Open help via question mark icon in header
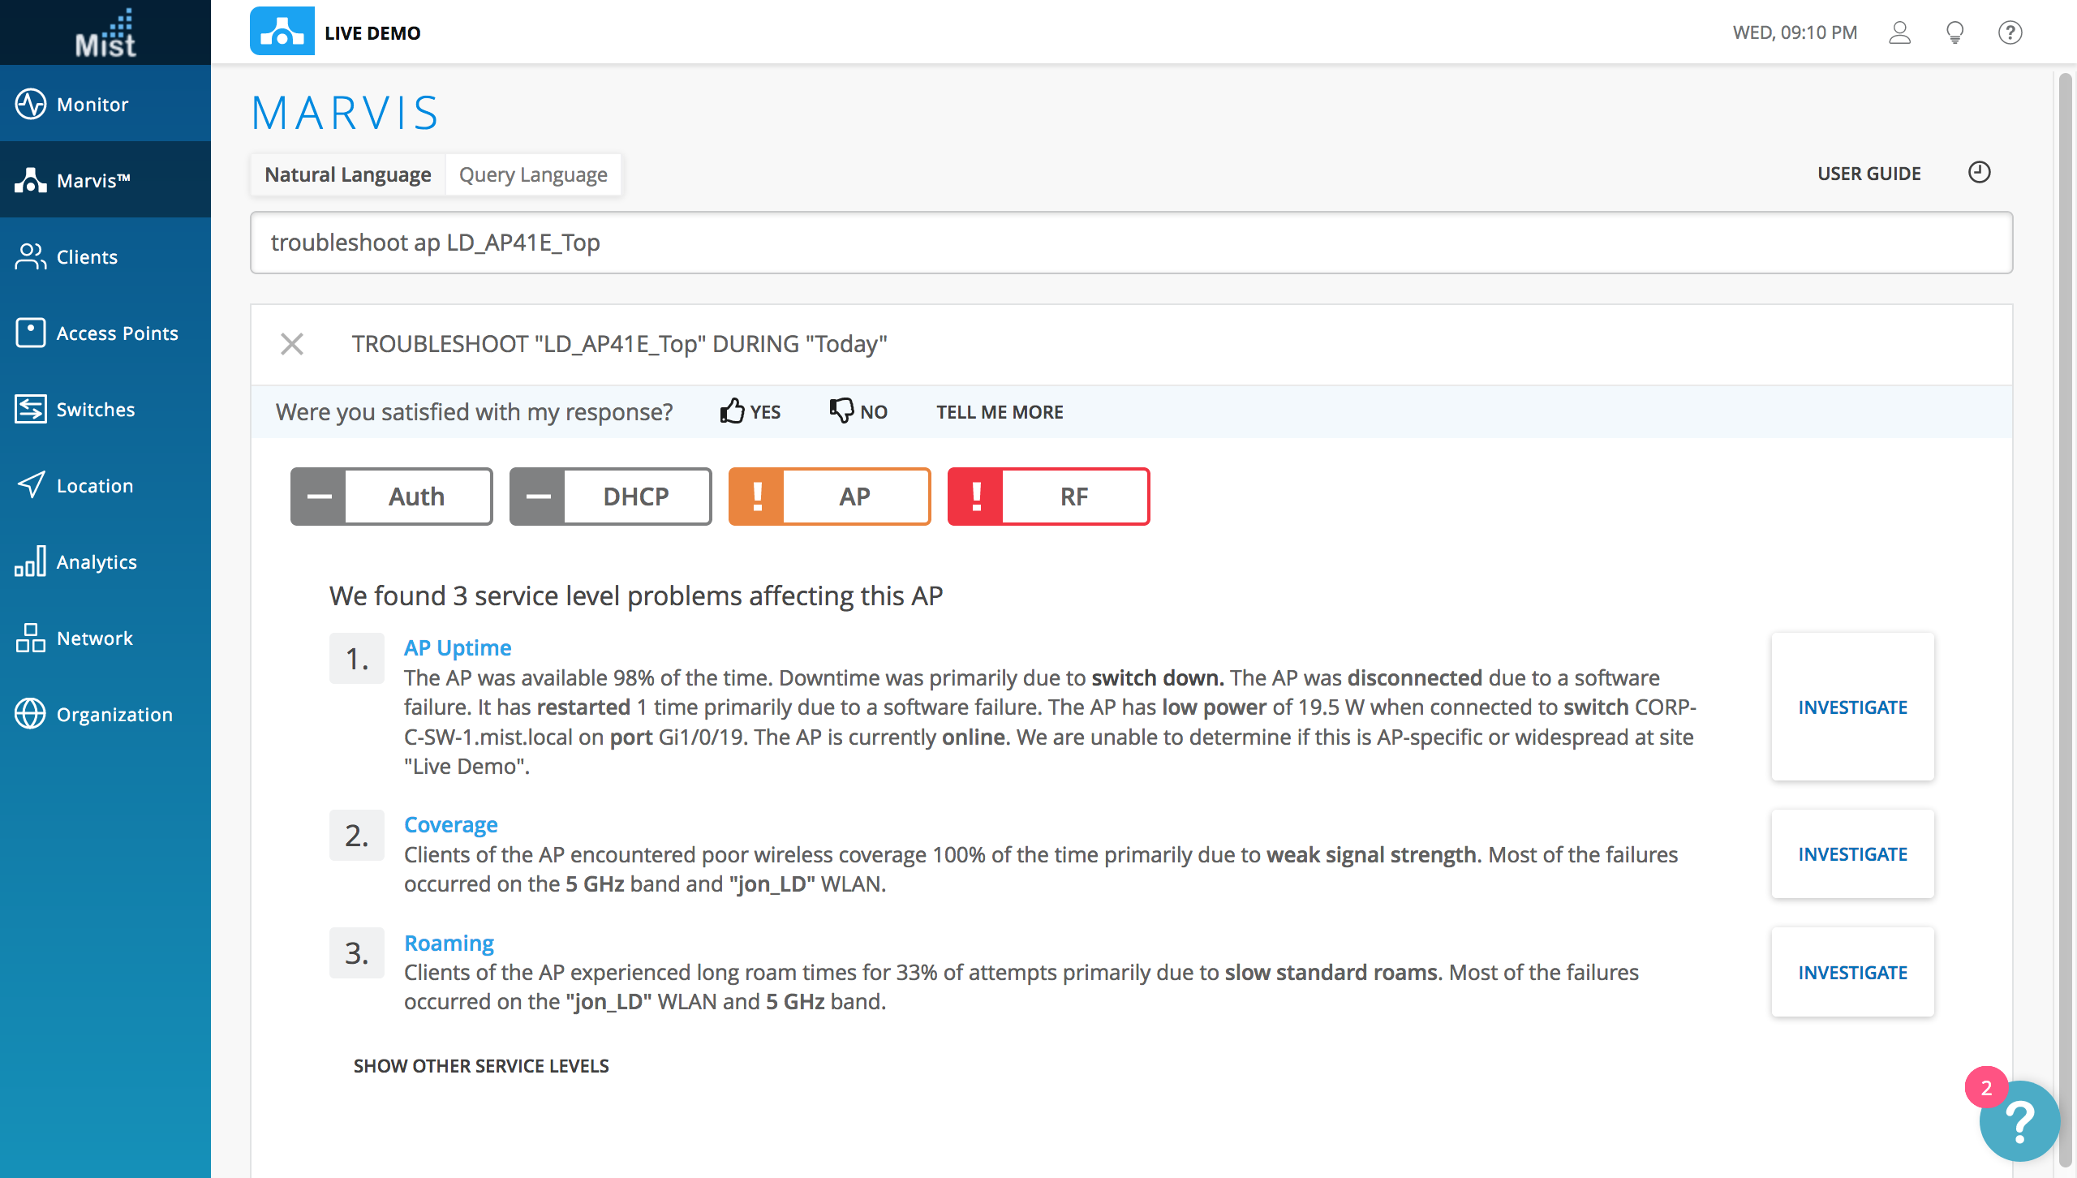 click(2010, 32)
